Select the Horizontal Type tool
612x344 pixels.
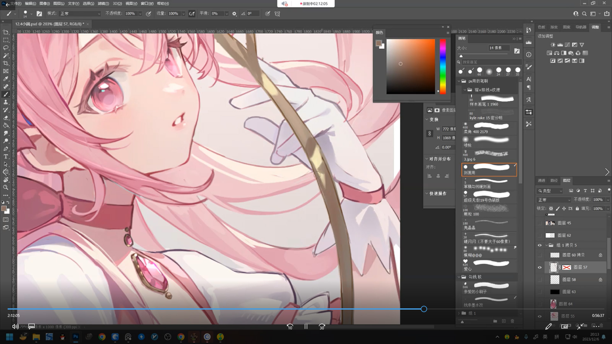pyautogui.click(x=6, y=156)
